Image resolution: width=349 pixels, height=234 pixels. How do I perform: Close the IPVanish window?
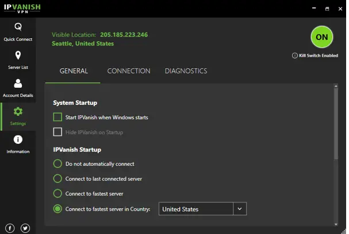point(340,9)
